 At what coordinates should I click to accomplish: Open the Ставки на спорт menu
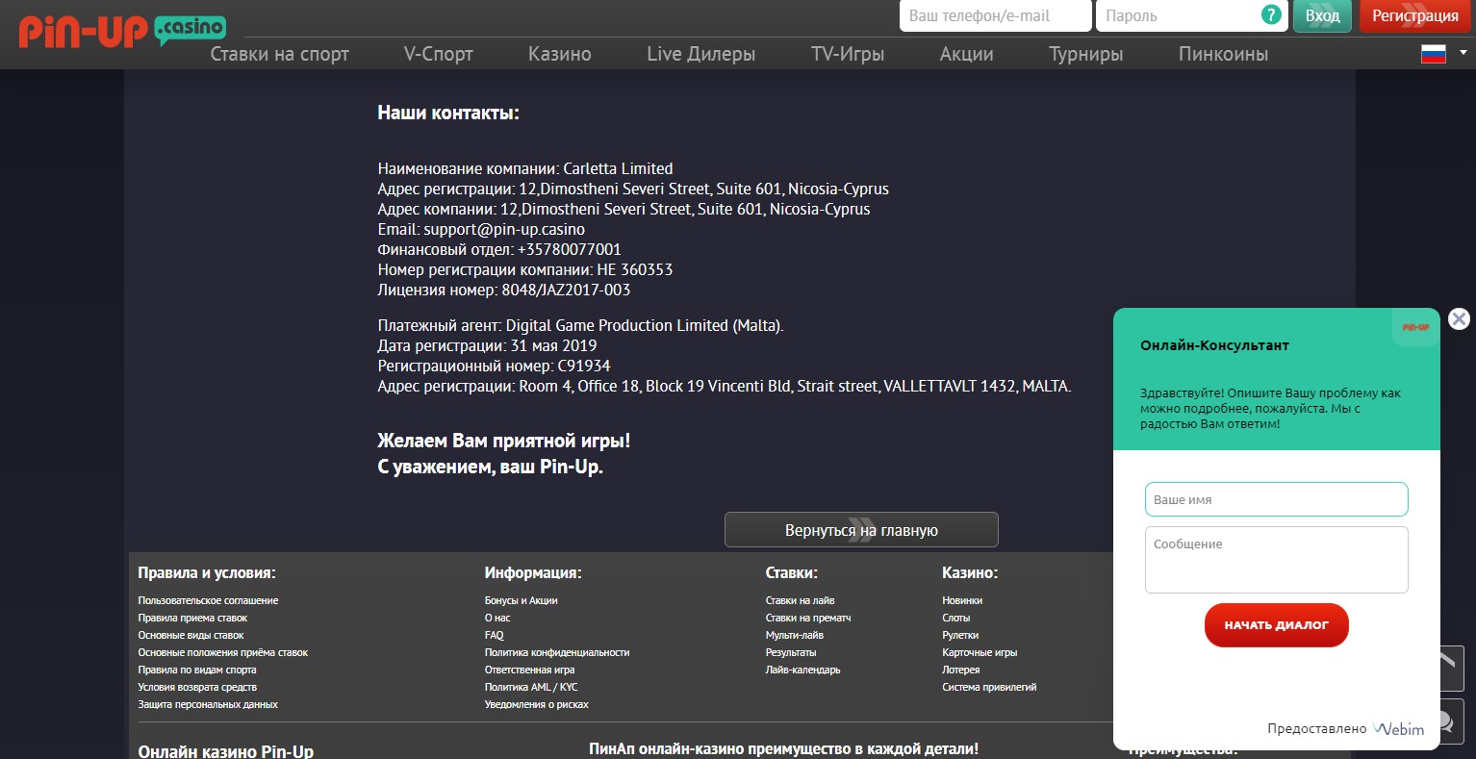tap(279, 54)
